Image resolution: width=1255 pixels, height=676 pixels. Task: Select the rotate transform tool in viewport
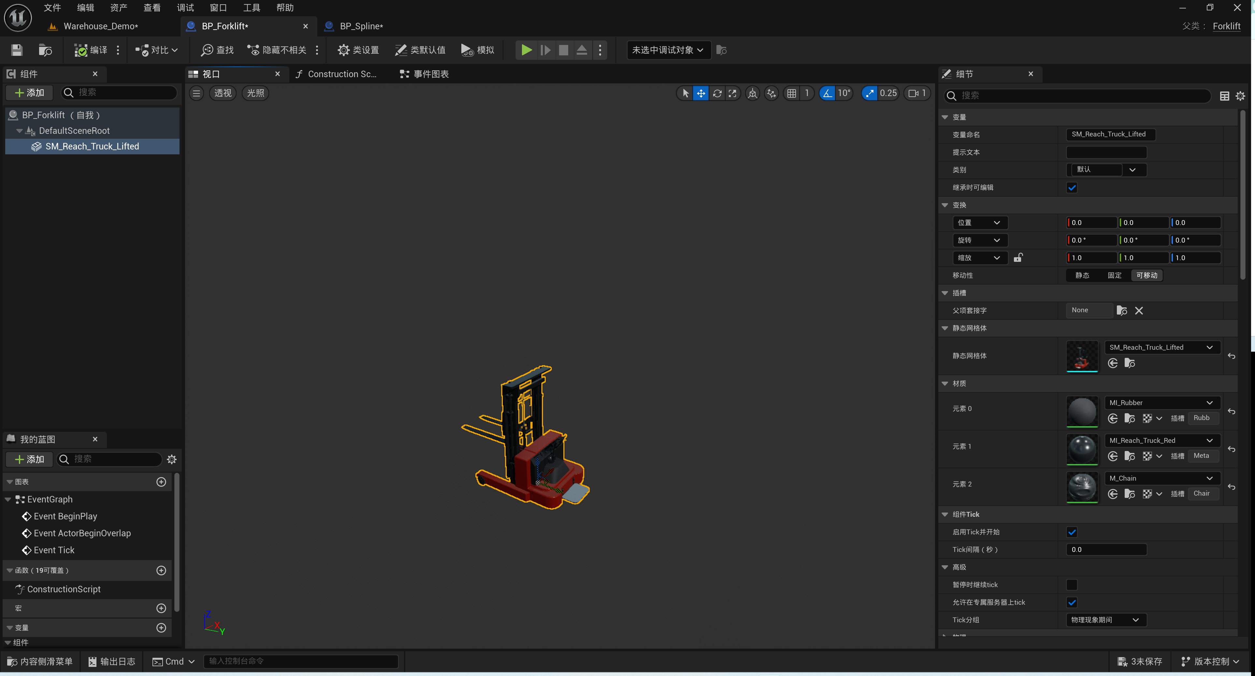point(717,93)
